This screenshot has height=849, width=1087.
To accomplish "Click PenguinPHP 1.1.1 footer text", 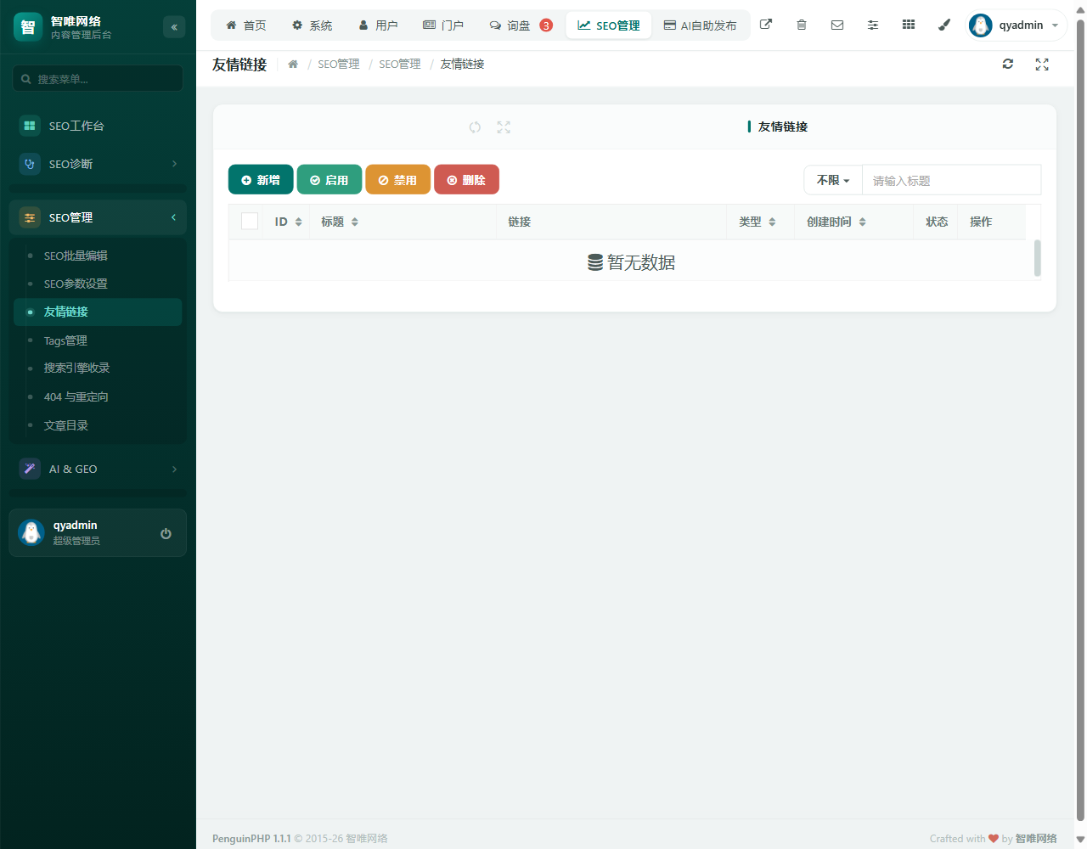I will click(x=251, y=838).
